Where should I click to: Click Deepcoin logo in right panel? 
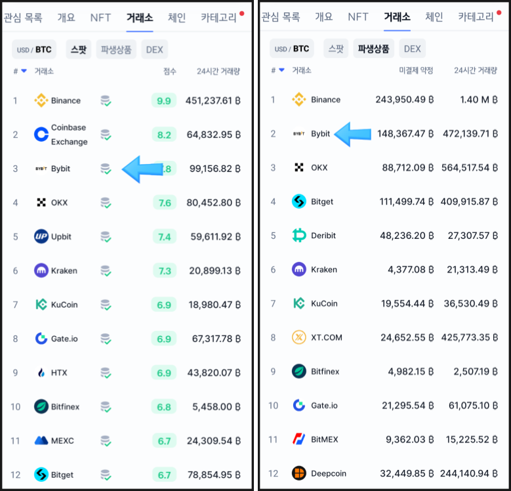click(299, 473)
